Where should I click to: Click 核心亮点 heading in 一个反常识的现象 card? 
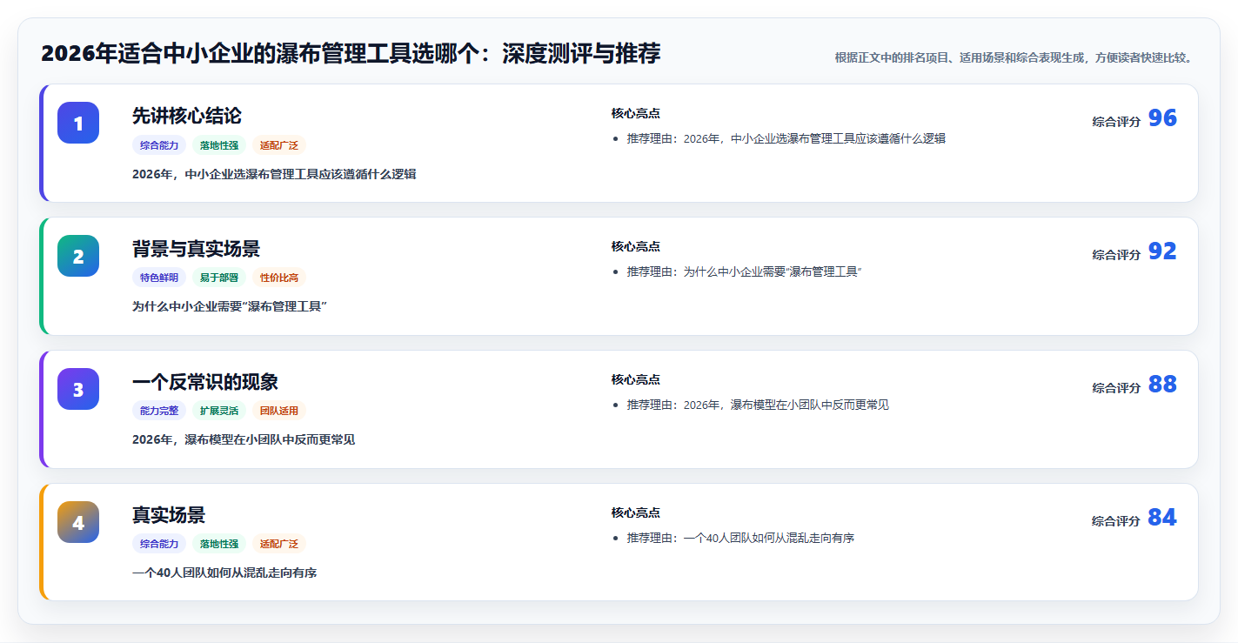pyautogui.click(x=636, y=379)
